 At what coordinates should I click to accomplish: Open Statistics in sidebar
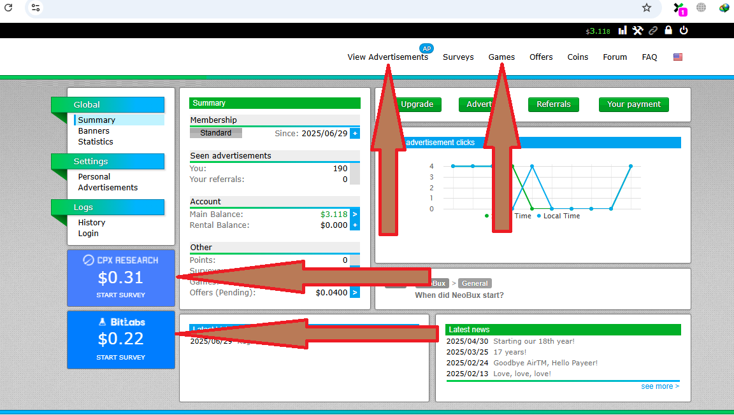[x=96, y=142]
